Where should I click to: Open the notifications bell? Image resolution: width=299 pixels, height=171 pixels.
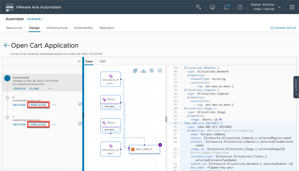pos(226,7)
